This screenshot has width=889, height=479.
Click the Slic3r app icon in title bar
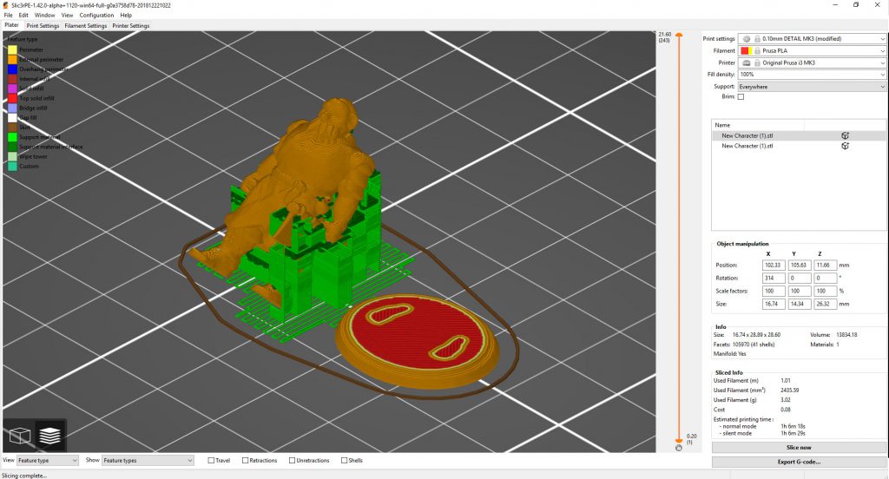(6, 5)
